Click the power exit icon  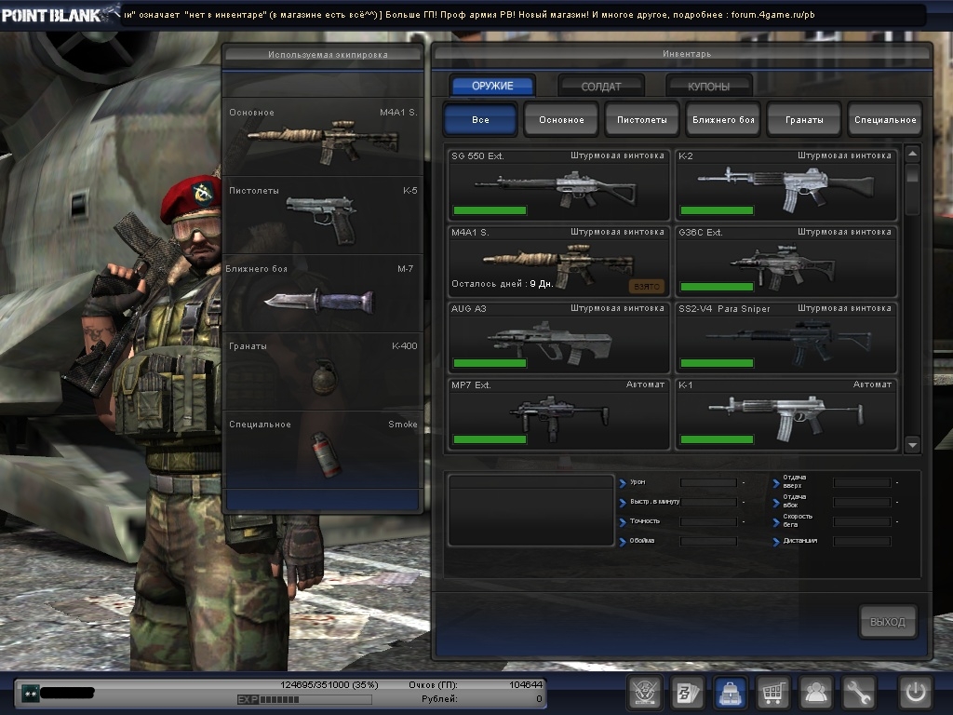(x=915, y=693)
